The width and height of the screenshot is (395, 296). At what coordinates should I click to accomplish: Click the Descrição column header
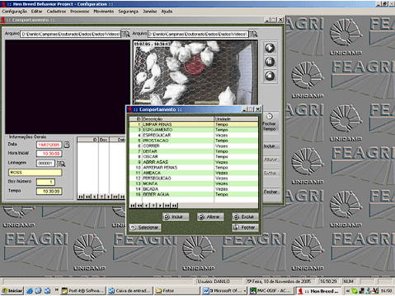tap(178, 119)
